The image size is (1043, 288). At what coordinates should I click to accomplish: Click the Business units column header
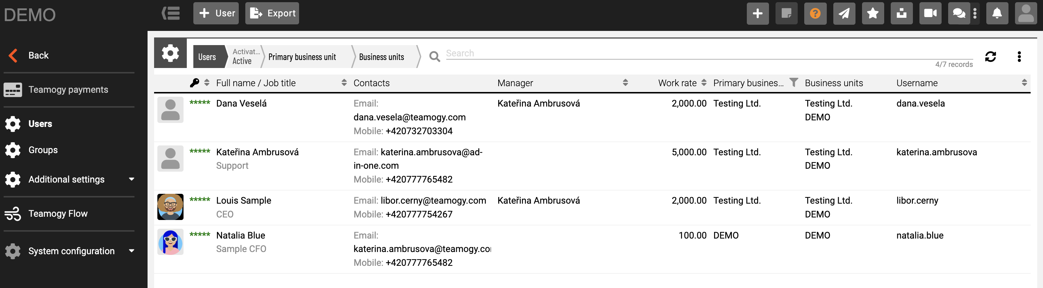[834, 83]
